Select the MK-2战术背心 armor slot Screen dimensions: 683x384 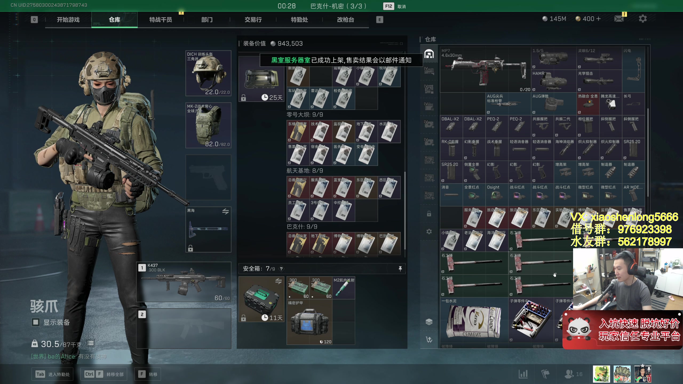click(208, 125)
